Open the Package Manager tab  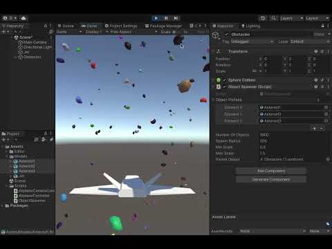click(x=163, y=26)
